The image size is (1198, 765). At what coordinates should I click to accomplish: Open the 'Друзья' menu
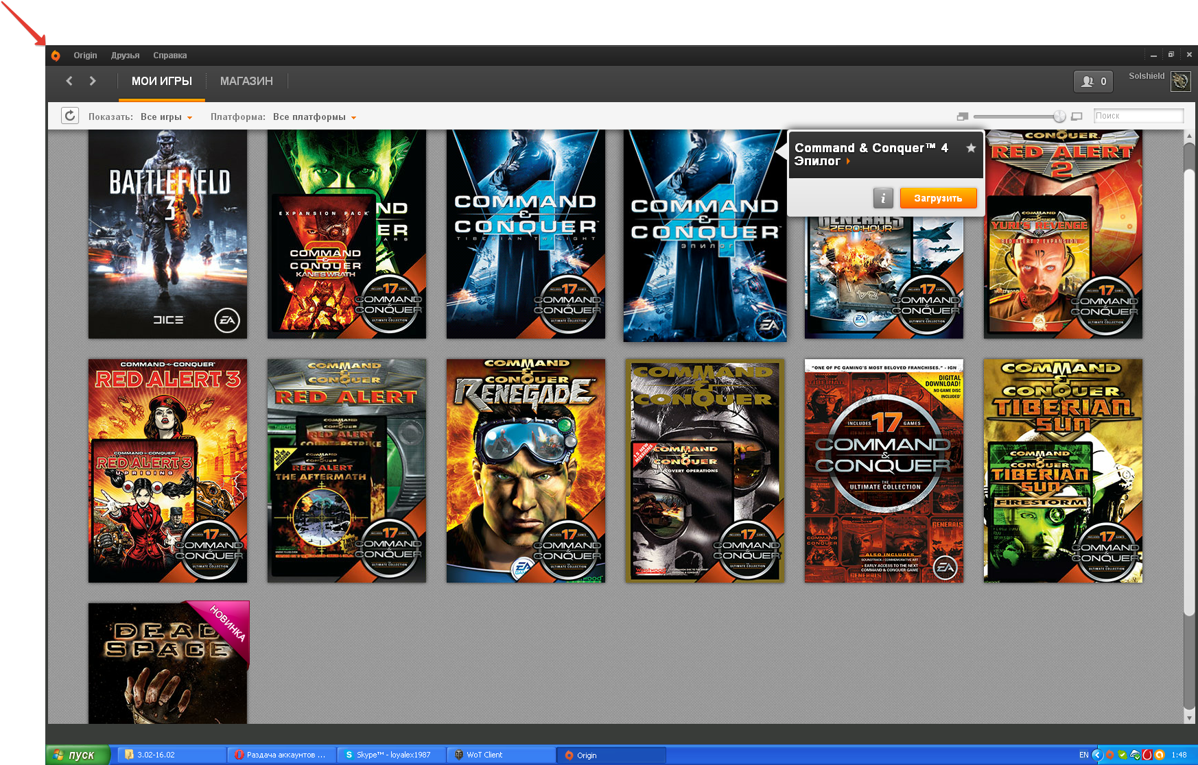coord(125,56)
